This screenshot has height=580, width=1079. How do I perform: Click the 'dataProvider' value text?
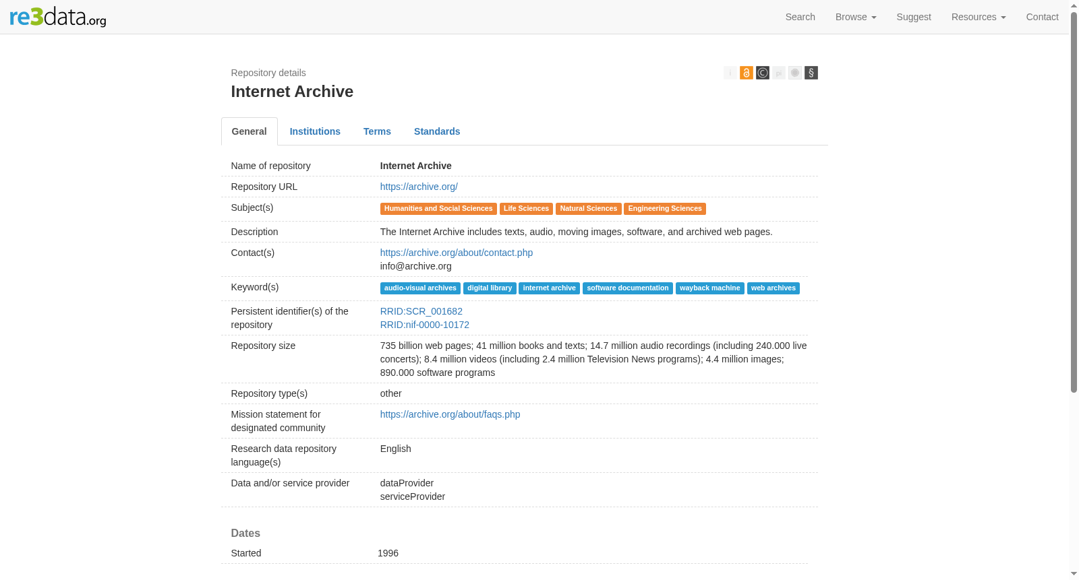407,483
